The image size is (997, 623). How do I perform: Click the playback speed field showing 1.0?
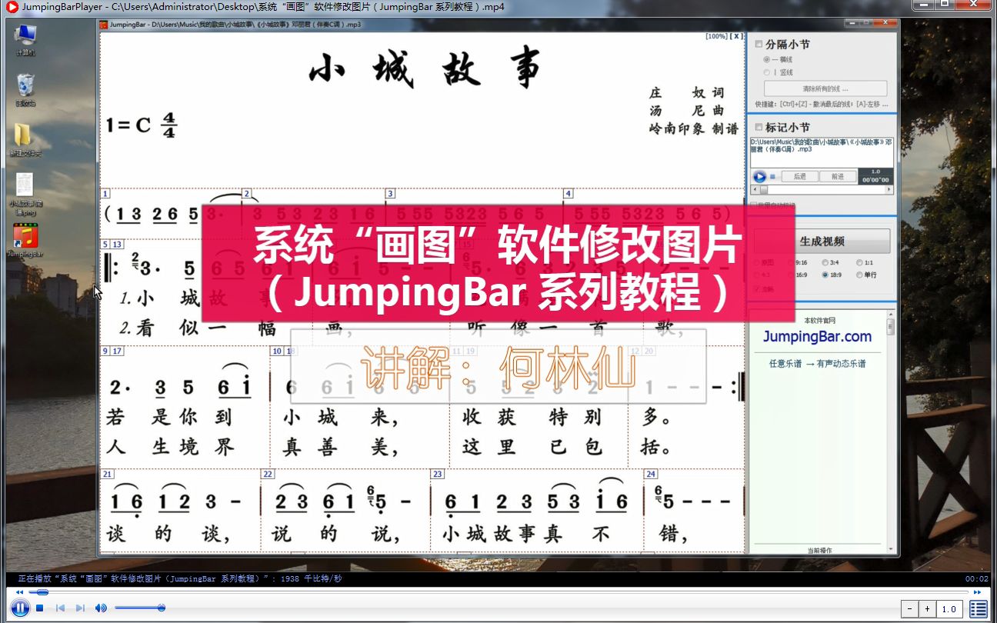[949, 608]
